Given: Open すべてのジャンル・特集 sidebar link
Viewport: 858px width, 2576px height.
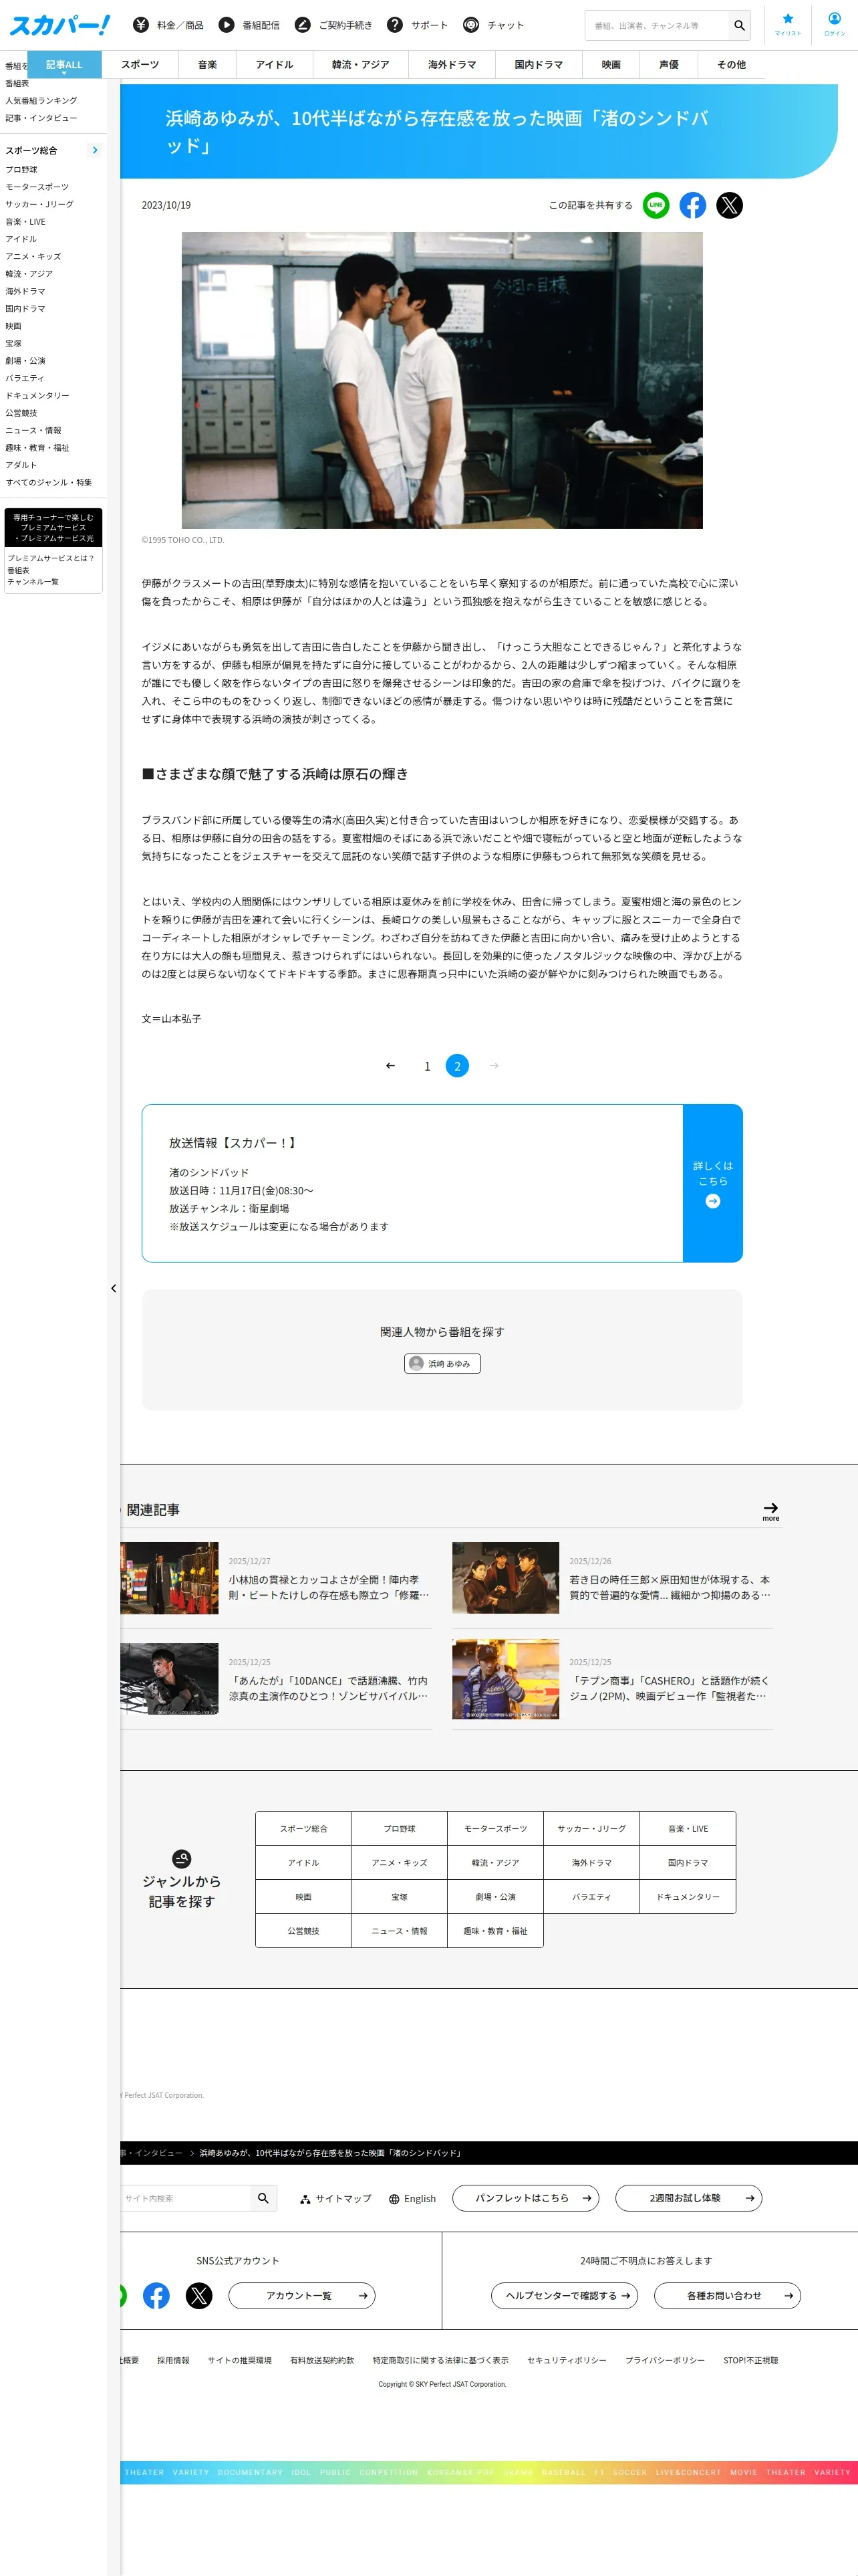Looking at the screenshot, I should tap(49, 482).
